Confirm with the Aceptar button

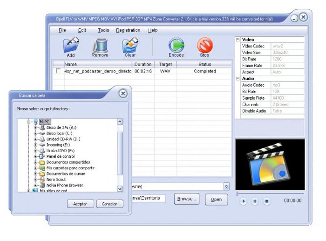[80, 204]
